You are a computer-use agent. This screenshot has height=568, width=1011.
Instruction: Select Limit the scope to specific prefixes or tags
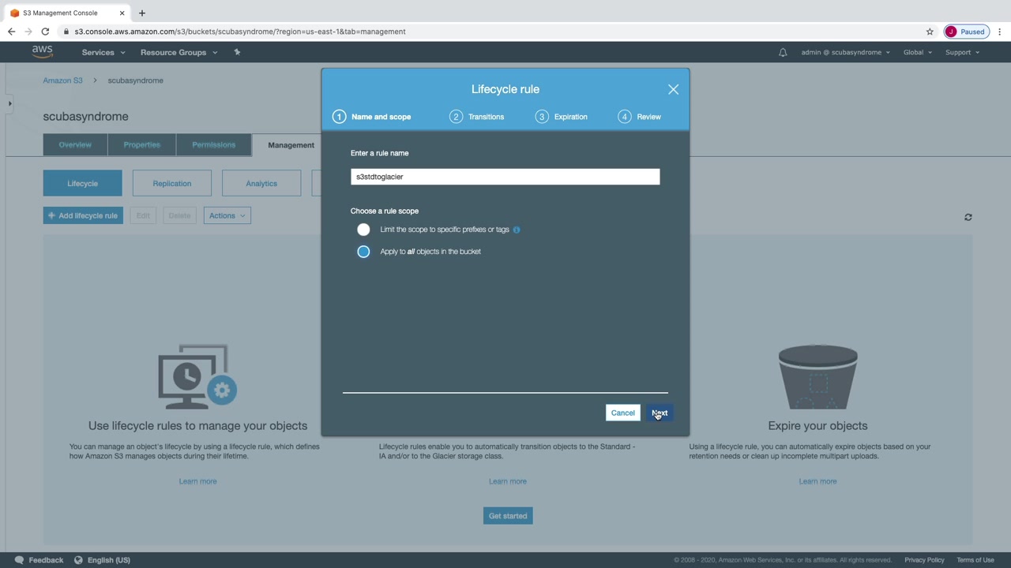(x=363, y=230)
